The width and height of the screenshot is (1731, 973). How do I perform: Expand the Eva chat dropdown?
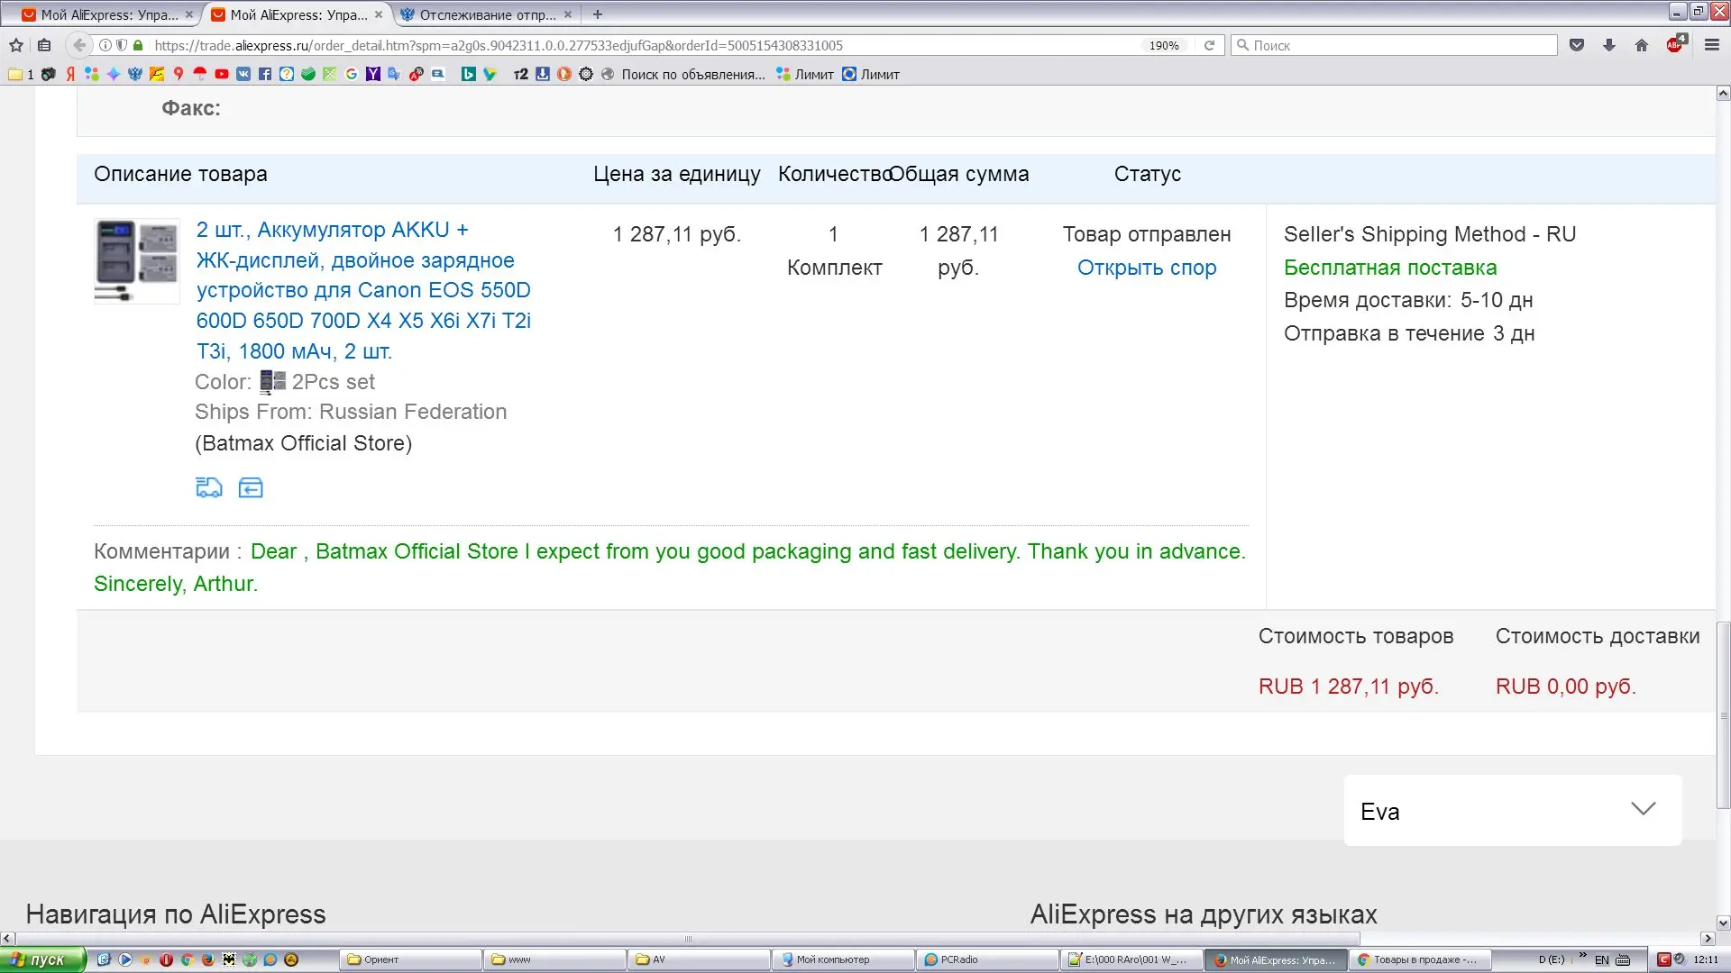click(1643, 809)
